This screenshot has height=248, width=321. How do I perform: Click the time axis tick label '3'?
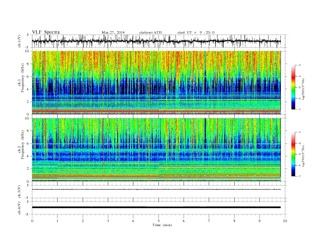(108, 221)
